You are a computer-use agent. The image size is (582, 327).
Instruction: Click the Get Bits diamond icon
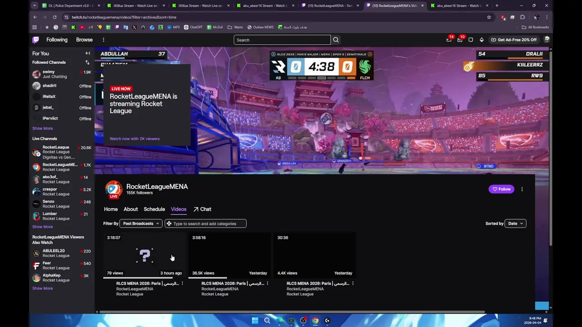click(482, 40)
